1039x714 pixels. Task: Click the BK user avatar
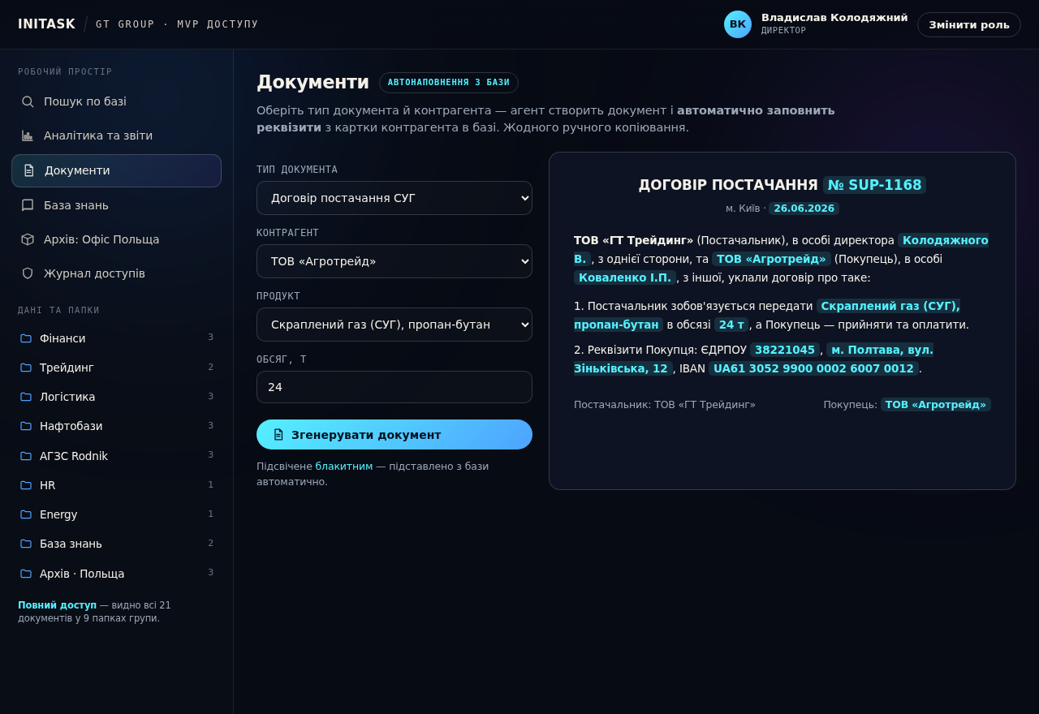pyautogui.click(x=738, y=24)
